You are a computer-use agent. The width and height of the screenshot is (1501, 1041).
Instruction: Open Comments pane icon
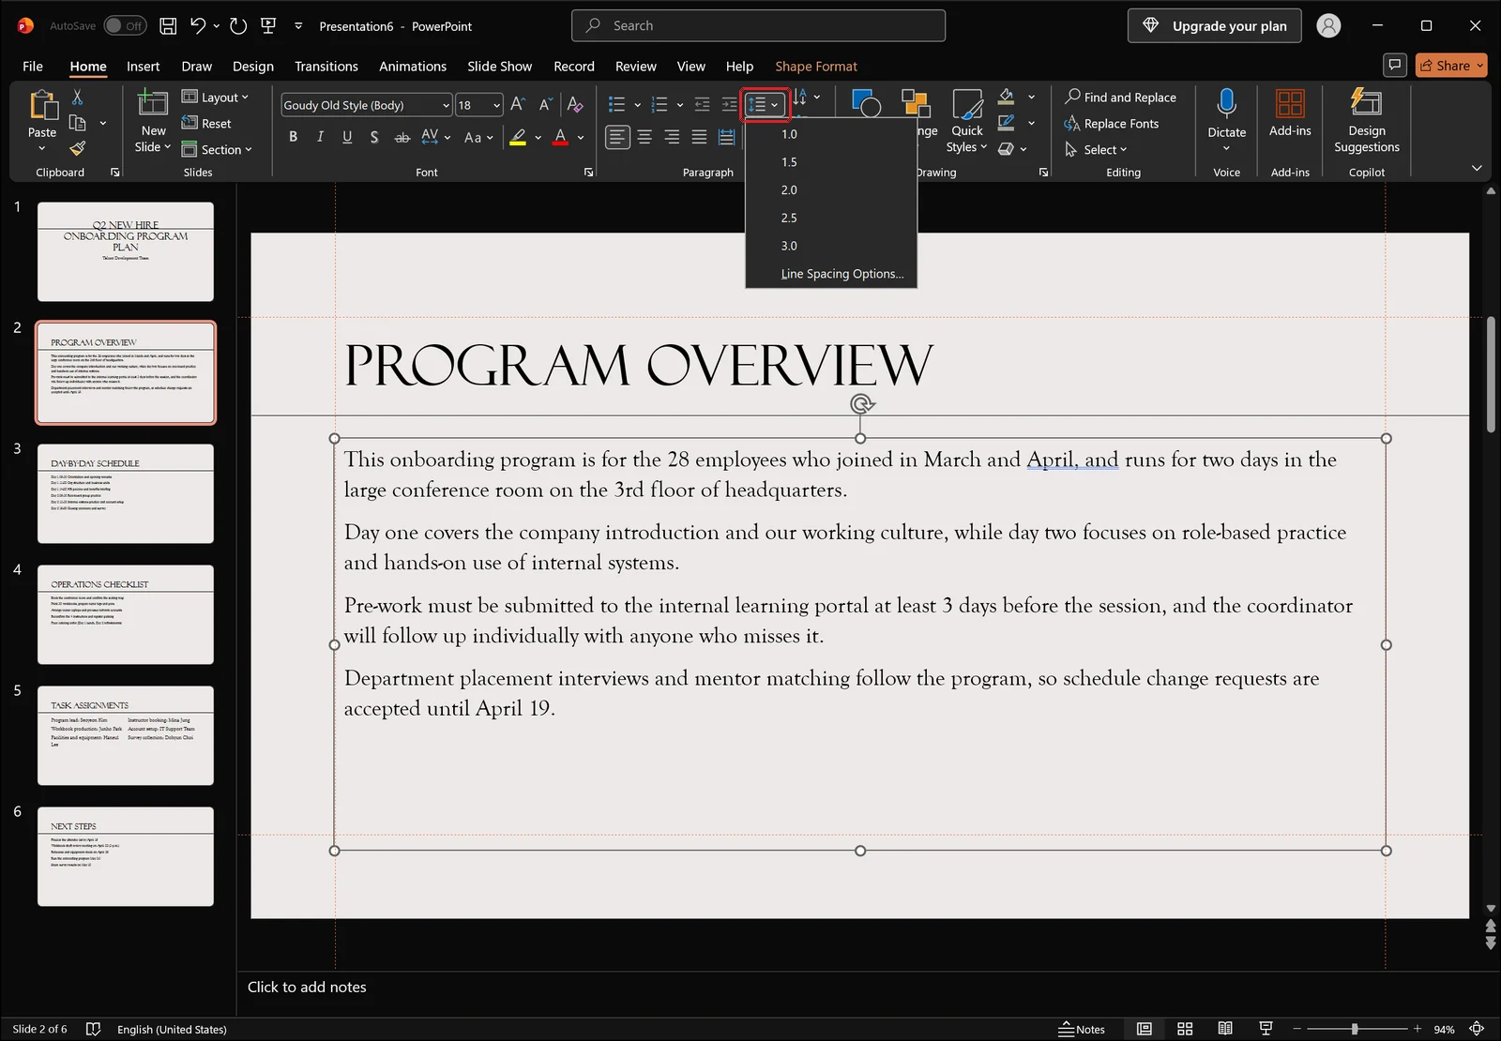click(x=1395, y=65)
